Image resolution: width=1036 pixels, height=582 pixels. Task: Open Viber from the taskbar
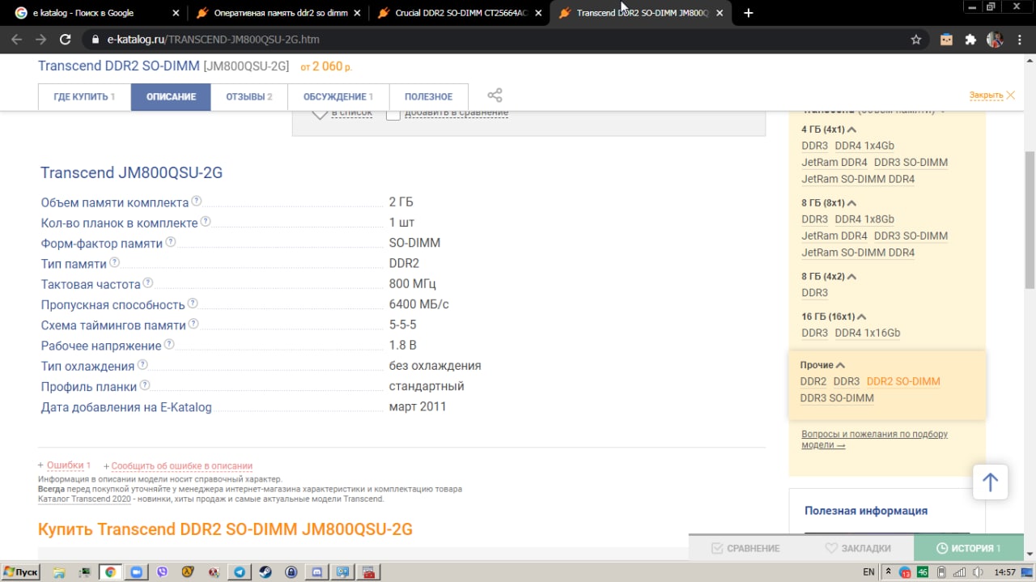(x=162, y=571)
